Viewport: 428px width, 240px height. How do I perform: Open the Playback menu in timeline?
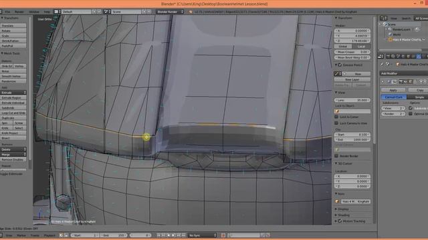[x=49, y=235]
